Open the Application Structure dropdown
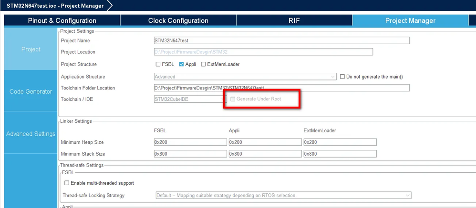 pos(245,77)
